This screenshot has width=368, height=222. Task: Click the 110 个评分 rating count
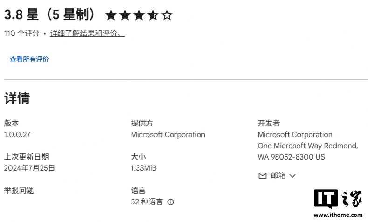21,33
